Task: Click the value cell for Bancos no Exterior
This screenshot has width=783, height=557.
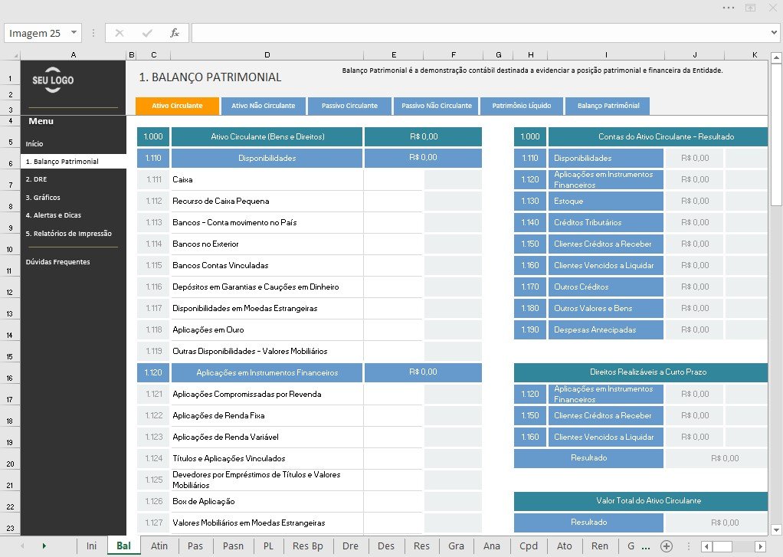Action: pos(393,244)
